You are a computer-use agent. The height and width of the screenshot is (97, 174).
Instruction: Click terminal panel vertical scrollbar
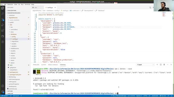pyautogui.click(x=173, y=89)
